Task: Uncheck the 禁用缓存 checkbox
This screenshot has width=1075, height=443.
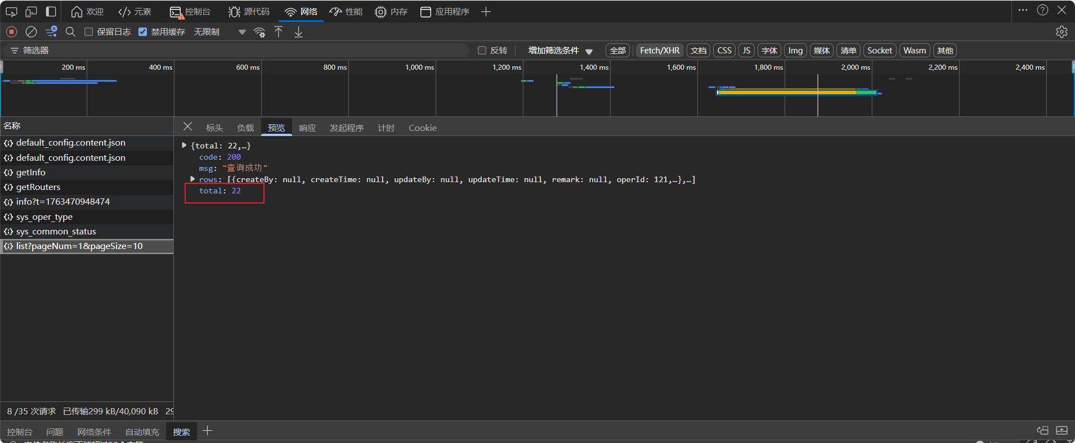Action: 142,31
